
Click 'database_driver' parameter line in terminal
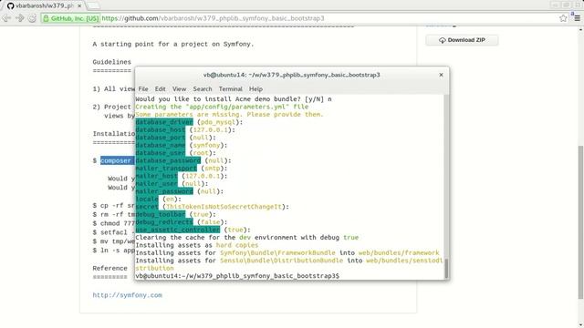point(189,122)
